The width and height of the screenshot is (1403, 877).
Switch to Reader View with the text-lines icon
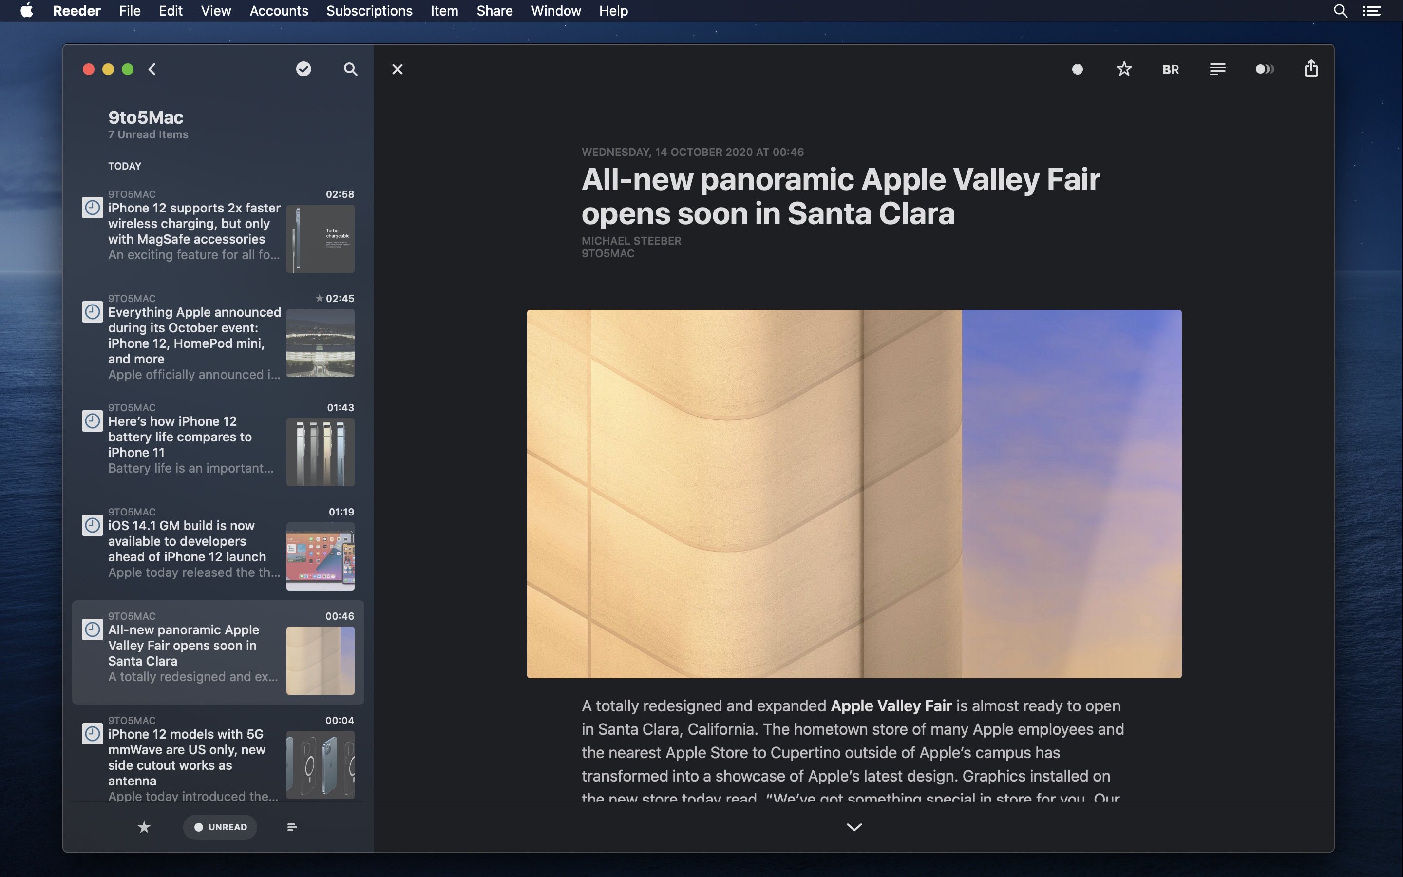click(x=1217, y=70)
